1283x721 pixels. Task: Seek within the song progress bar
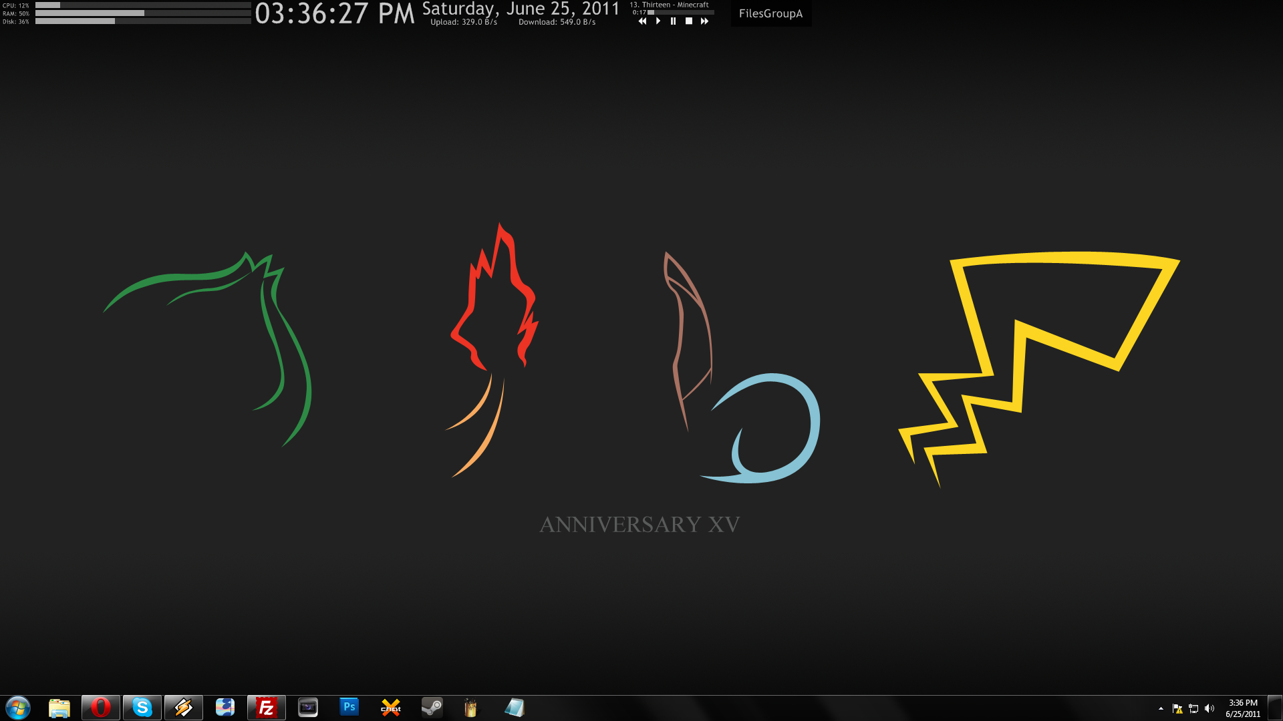pos(681,13)
